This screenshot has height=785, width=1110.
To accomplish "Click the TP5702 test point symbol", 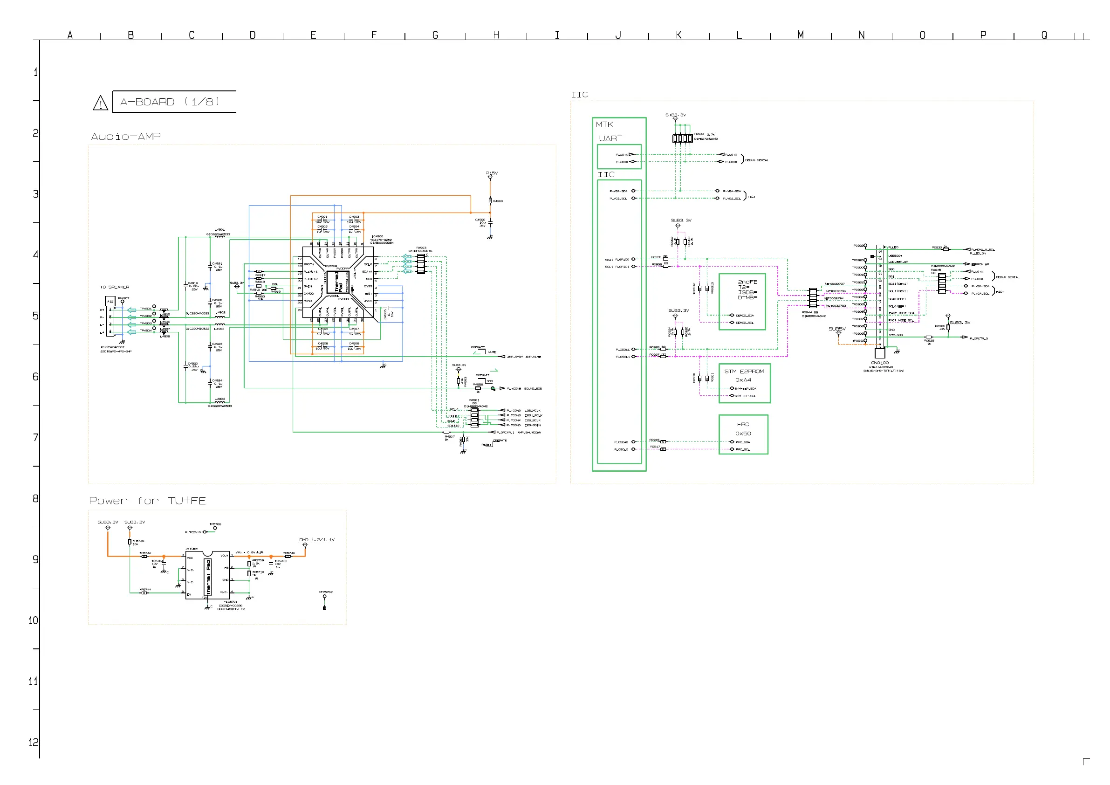I will click(x=324, y=596).
